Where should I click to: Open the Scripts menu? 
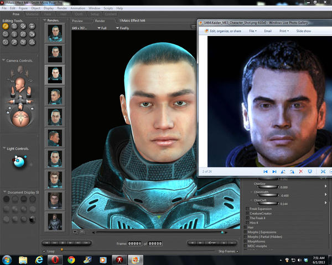tap(108, 8)
